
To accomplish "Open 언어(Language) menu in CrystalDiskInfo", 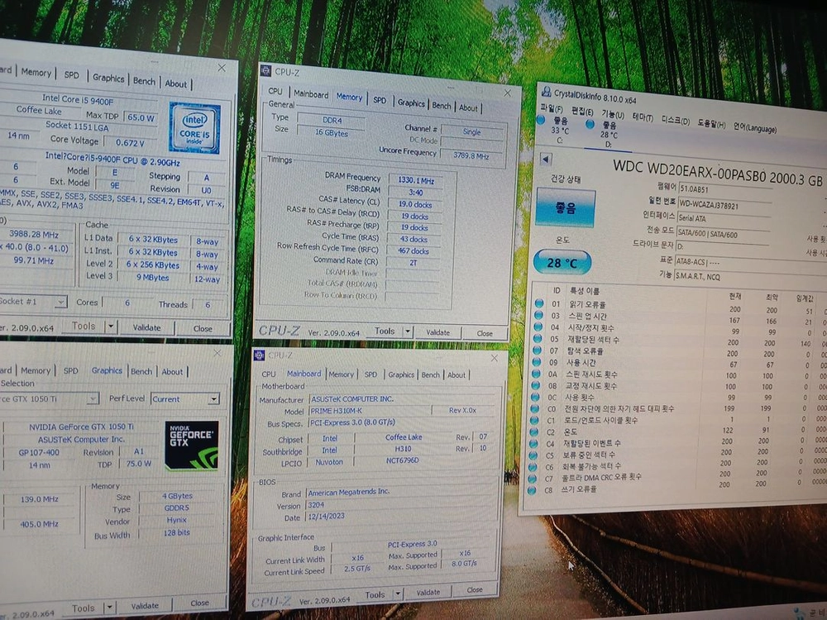I will [x=755, y=128].
